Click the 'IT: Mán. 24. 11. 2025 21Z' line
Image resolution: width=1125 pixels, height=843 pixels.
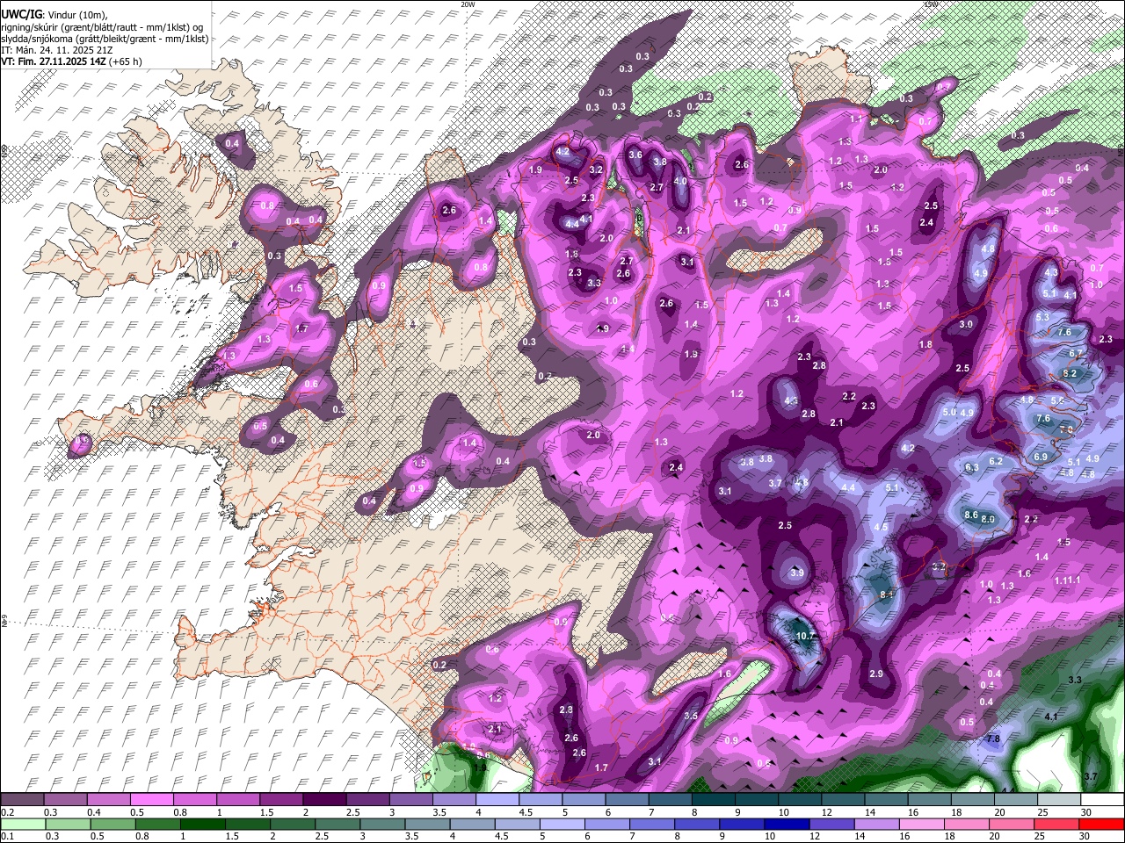click(55, 50)
